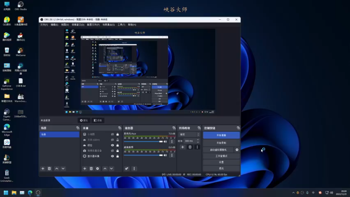Add a scene transition with plus button
The height and width of the screenshot is (197, 350).
(x=182, y=147)
